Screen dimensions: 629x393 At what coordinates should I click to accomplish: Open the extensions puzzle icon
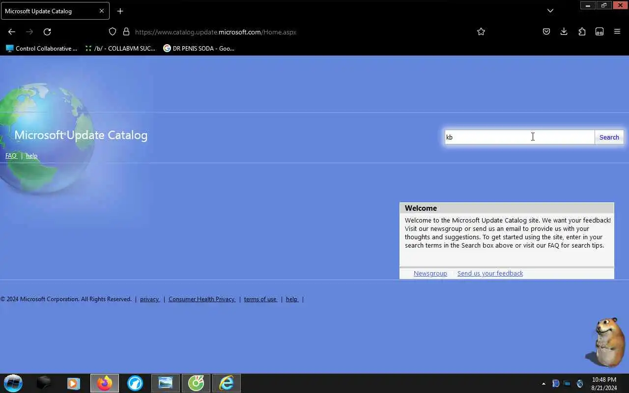pos(582,31)
